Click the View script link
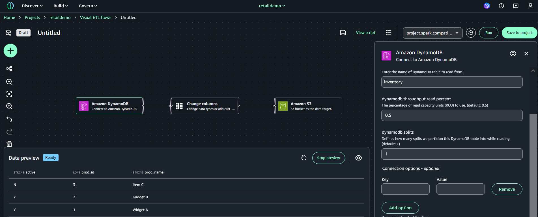The width and height of the screenshot is (538, 217). tap(365, 33)
